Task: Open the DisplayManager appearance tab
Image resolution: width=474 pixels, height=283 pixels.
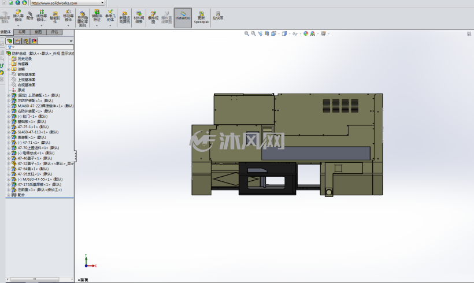Action: tap(34, 41)
